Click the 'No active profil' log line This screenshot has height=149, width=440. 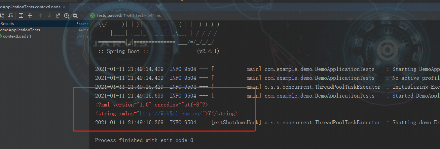click(x=267, y=78)
